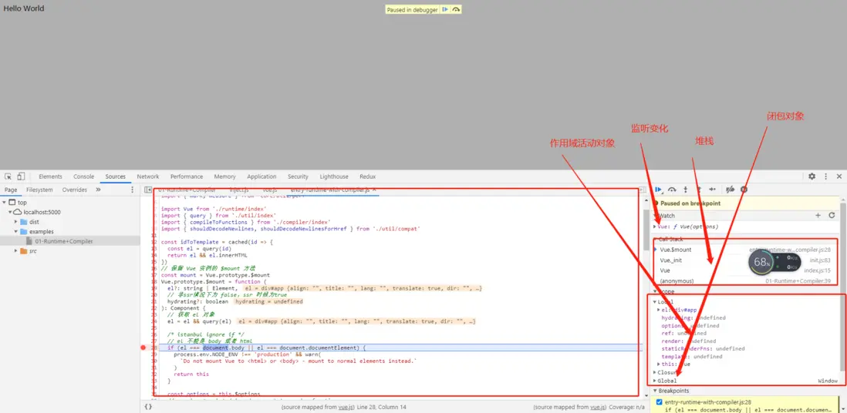Expand the src folder

click(x=16, y=251)
